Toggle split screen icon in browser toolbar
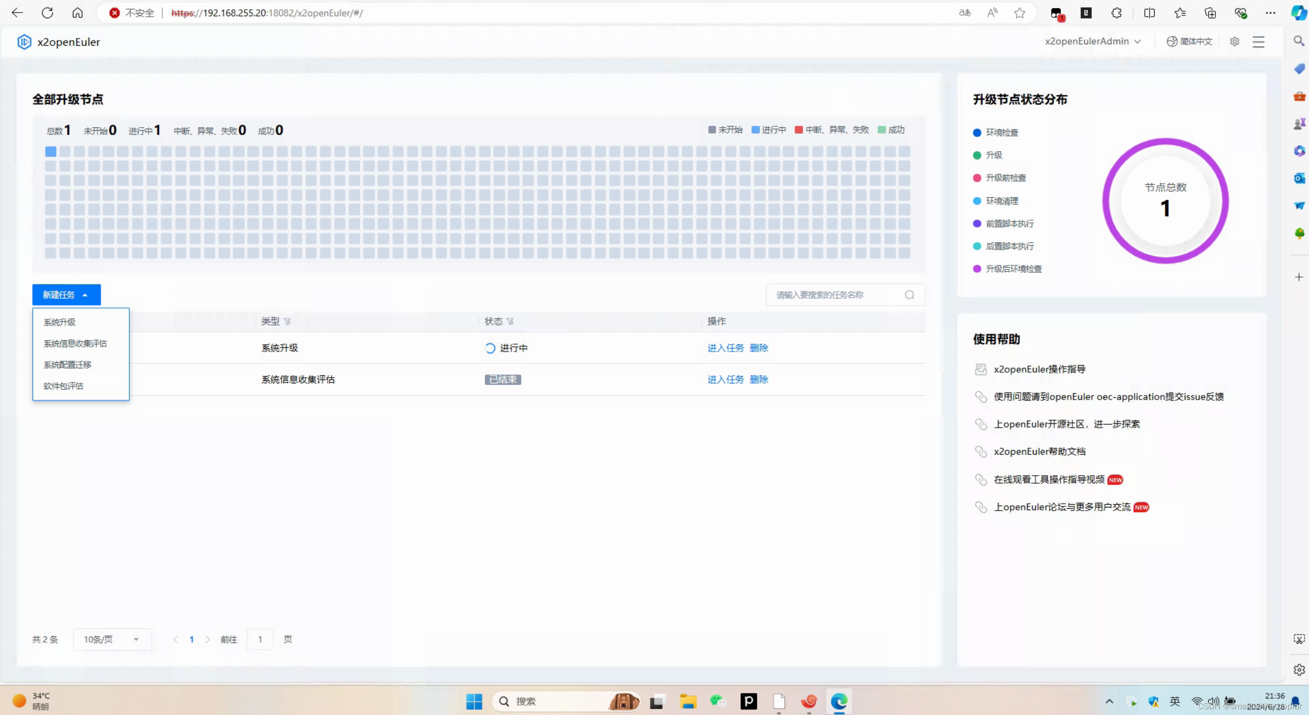 [1149, 13]
